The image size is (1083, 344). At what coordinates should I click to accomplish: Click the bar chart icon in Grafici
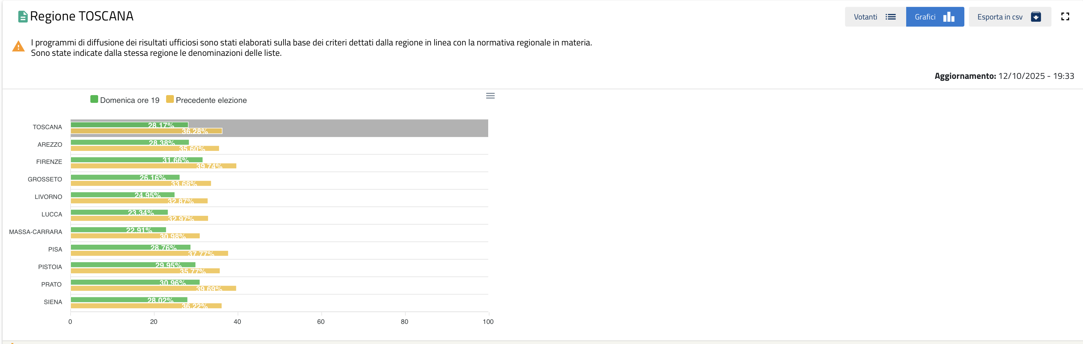tap(949, 17)
